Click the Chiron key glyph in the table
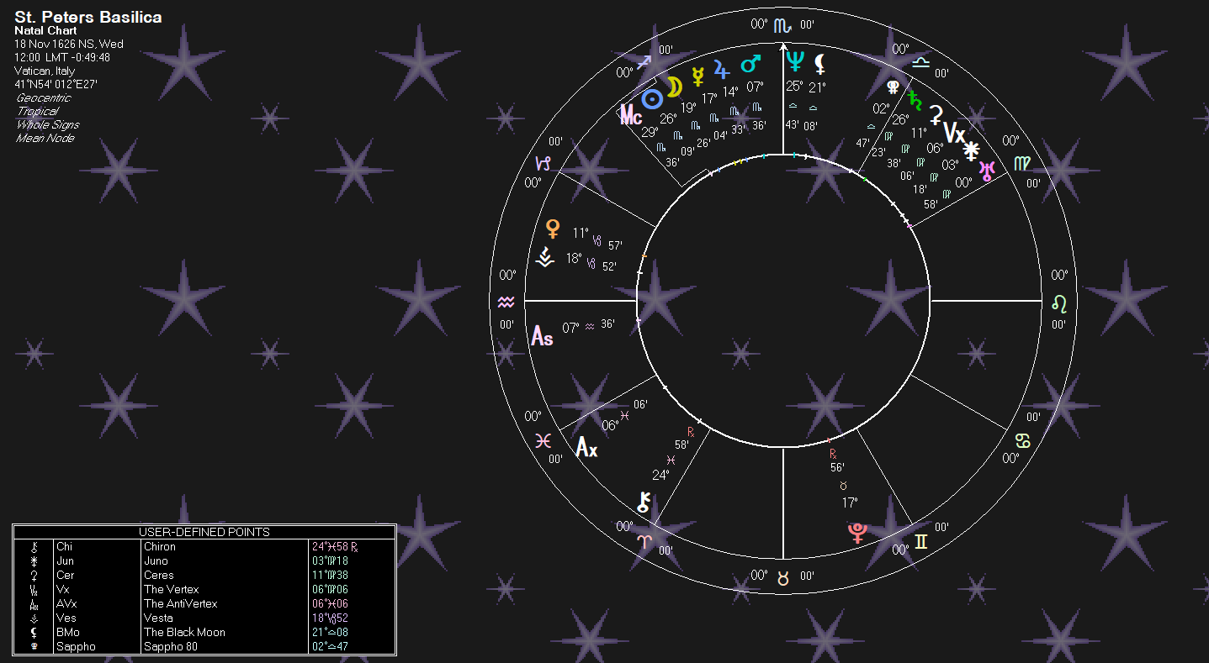1209x663 pixels. pos(34,546)
